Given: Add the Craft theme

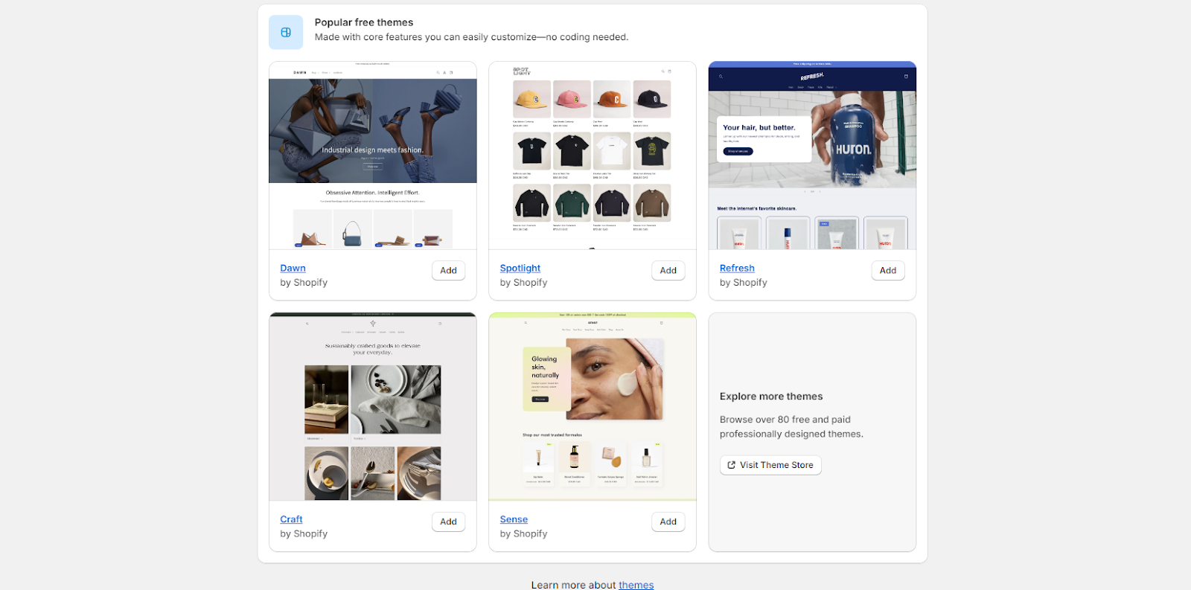Looking at the screenshot, I should 448,522.
